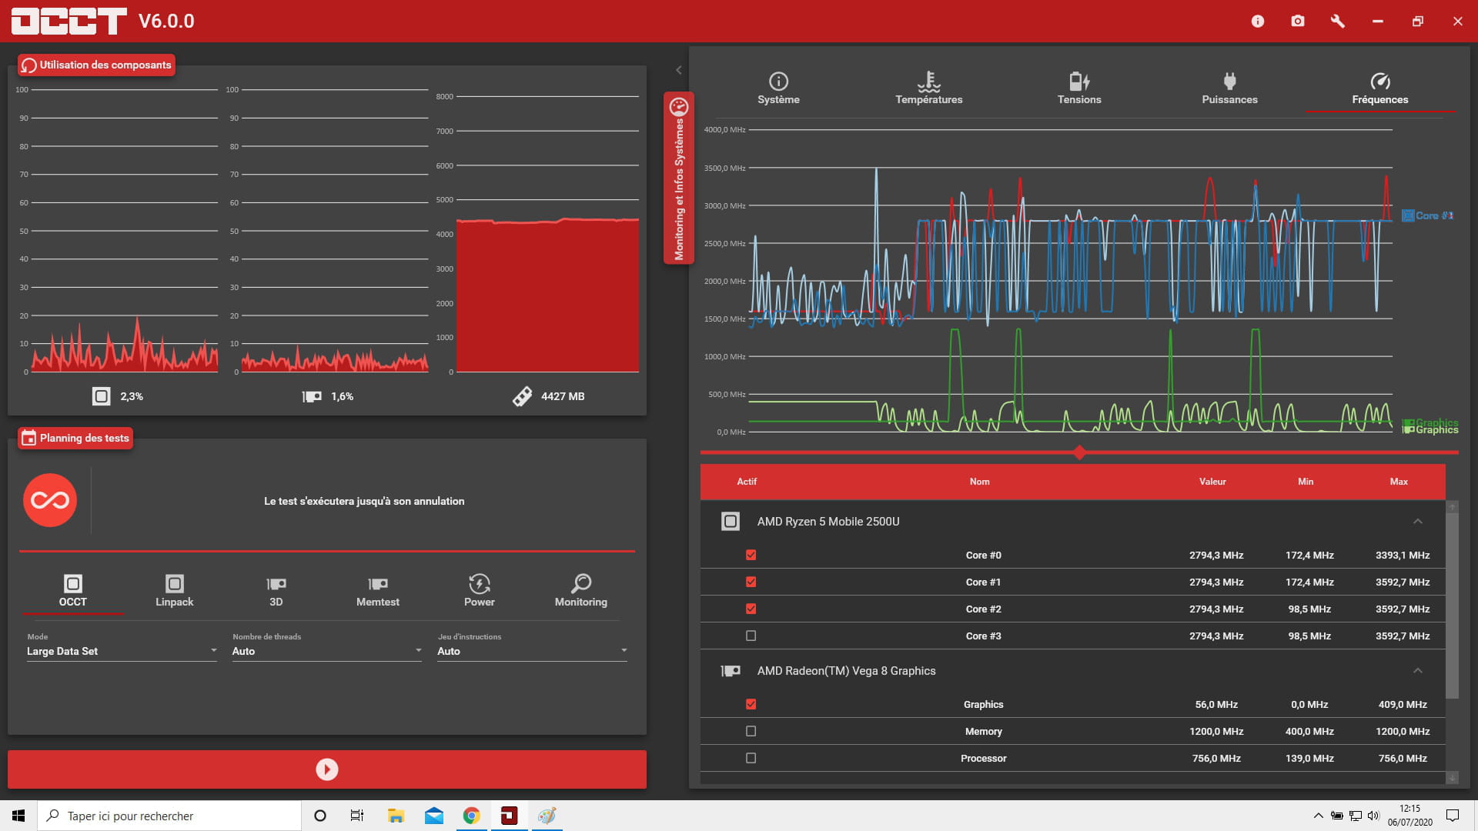Open notification center in taskbar

[x=1453, y=816]
